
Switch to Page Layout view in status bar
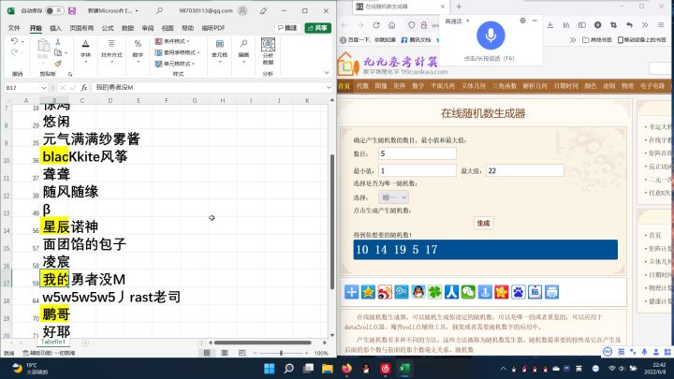(x=225, y=353)
